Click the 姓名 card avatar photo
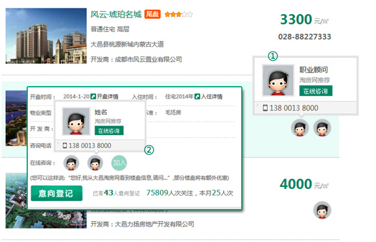This screenshot has width=376, height=242. pyautogui.click(x=76, y=122)
